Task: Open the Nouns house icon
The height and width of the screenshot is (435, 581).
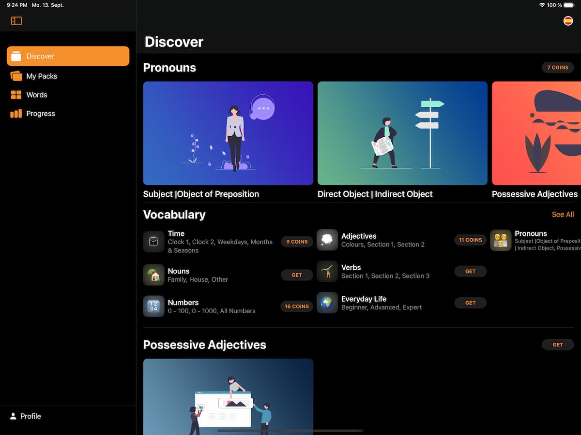Action: coord(153,275)
